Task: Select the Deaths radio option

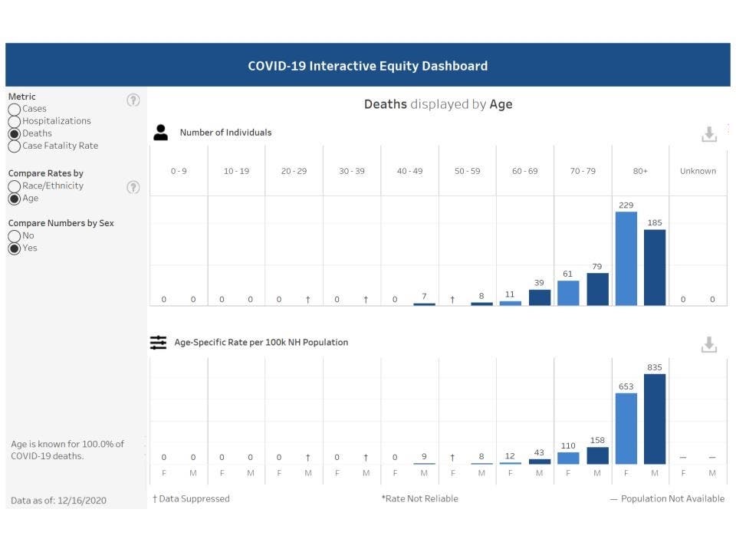Action: tap(14, 133)
